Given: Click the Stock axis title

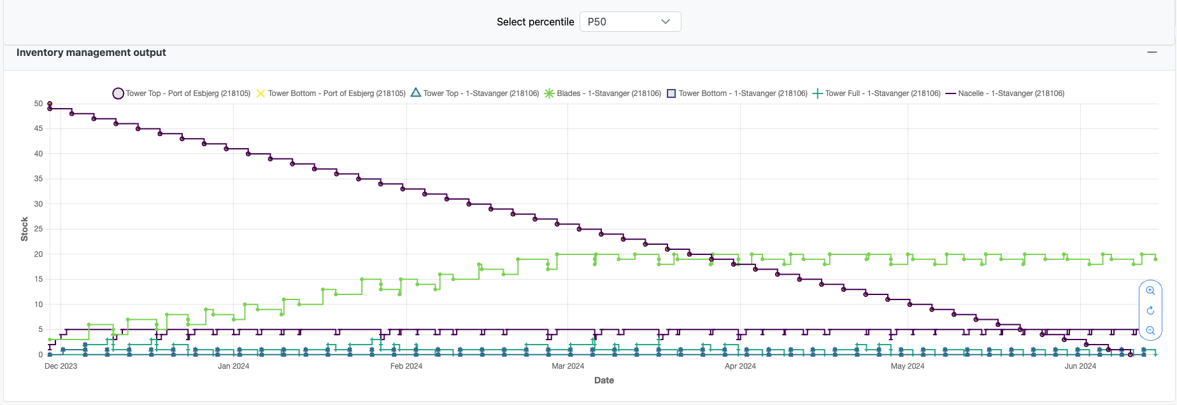Looking at the screenshot, I should (x=24, y=229).
